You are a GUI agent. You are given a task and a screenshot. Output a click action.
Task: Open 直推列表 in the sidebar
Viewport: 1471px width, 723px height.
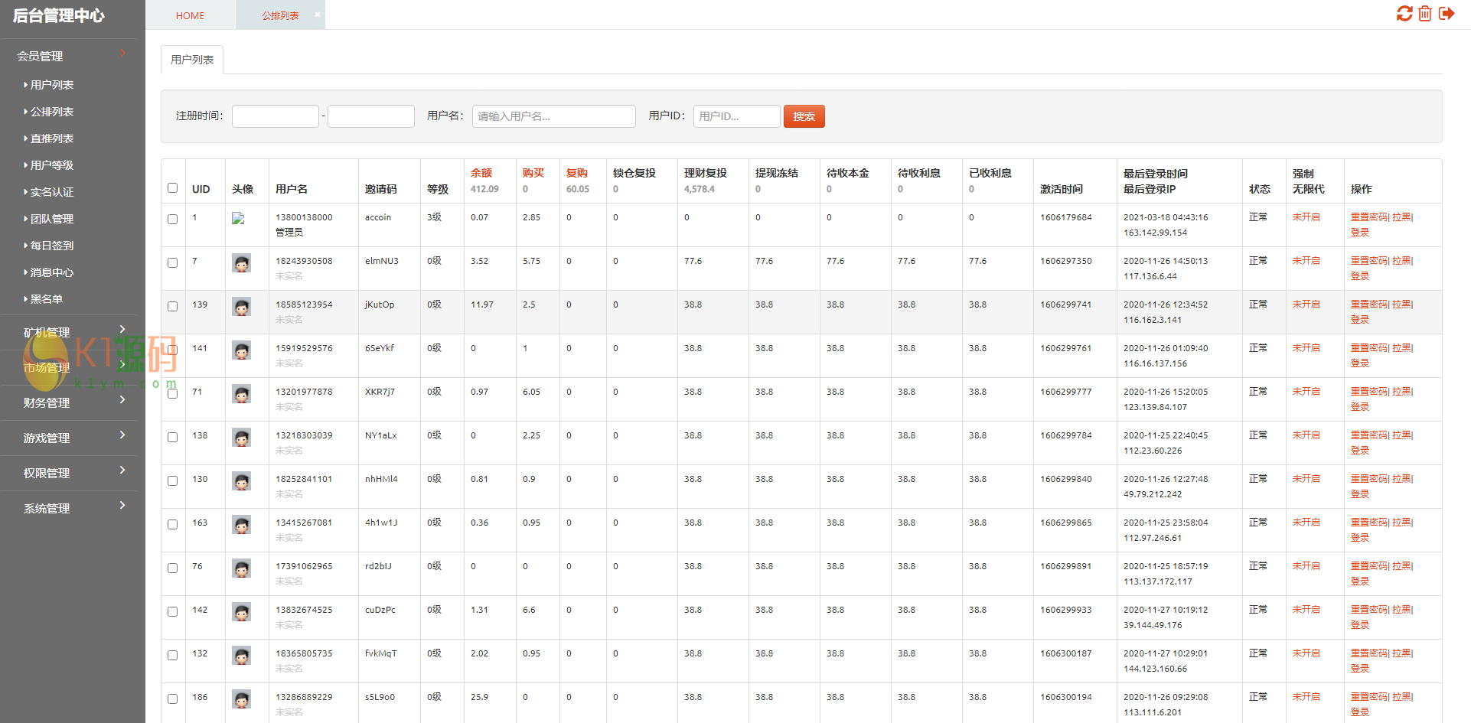click(x=52, y=138)
